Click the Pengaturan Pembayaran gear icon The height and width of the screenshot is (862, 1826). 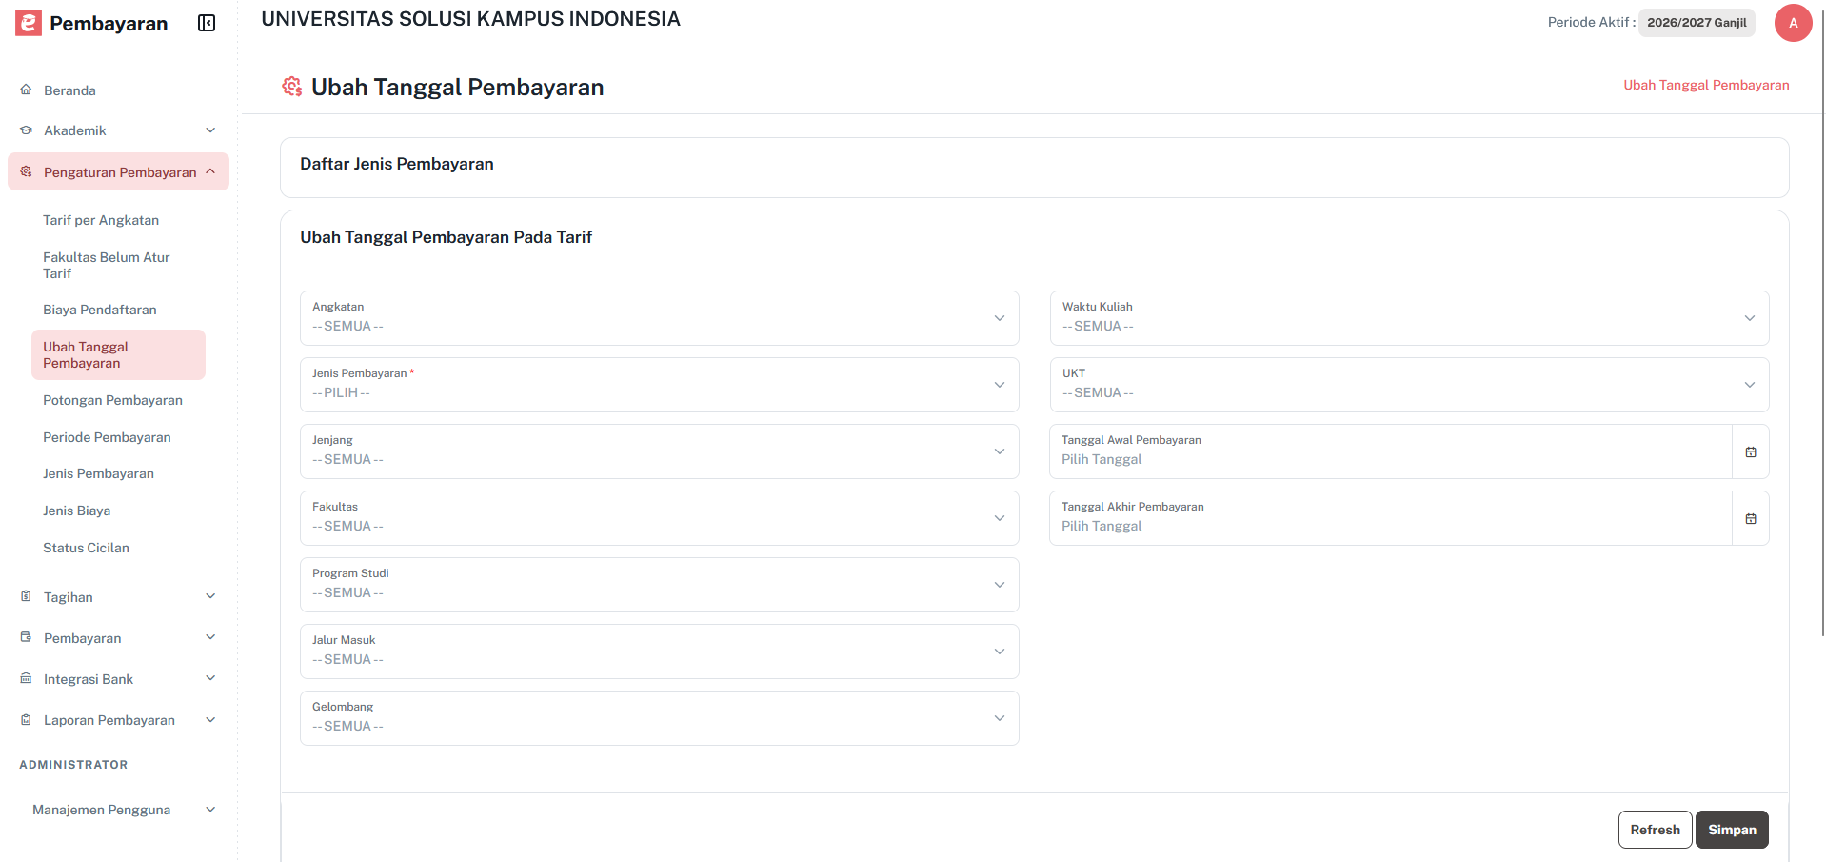tap(26, 171)
